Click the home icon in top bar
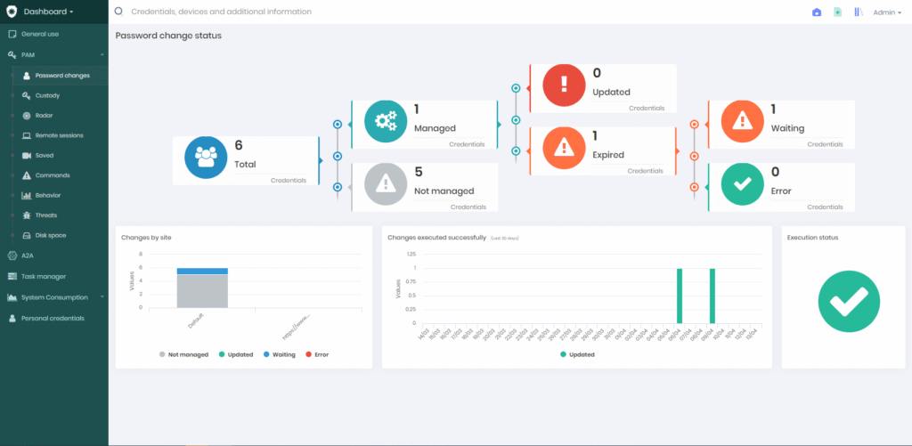Image resolution: width=912 pixels, height=446 pixels. coord(817,12)
